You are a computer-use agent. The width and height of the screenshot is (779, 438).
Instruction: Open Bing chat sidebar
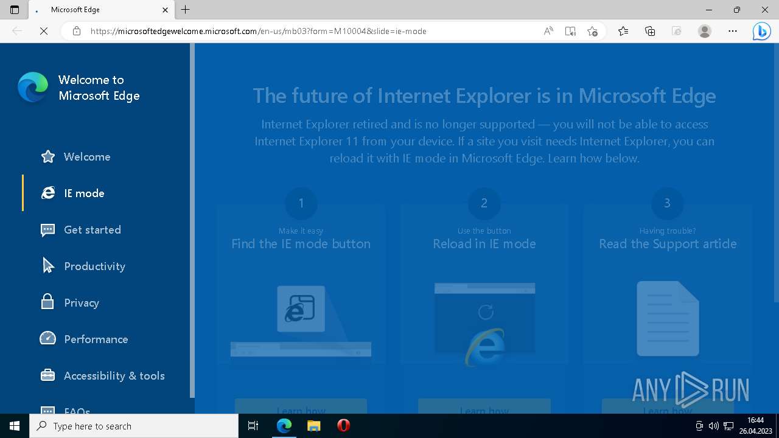click(761, 31)
